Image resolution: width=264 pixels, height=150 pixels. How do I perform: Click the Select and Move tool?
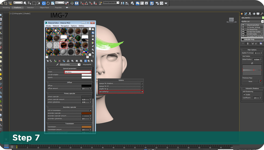[44, 3]
